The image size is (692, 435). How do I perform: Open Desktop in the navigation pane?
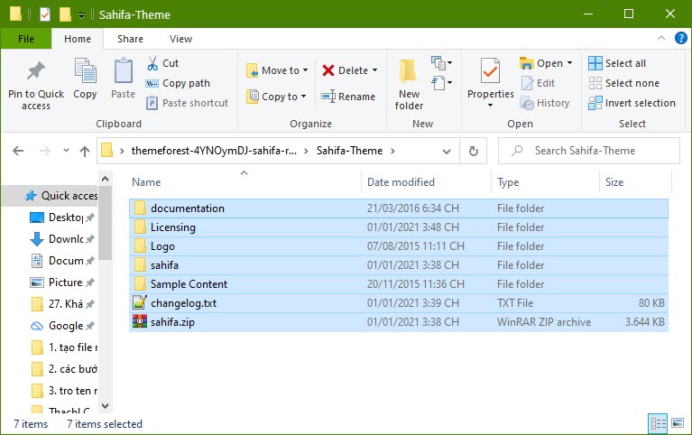pyautogui.click(x=61, y=217)
